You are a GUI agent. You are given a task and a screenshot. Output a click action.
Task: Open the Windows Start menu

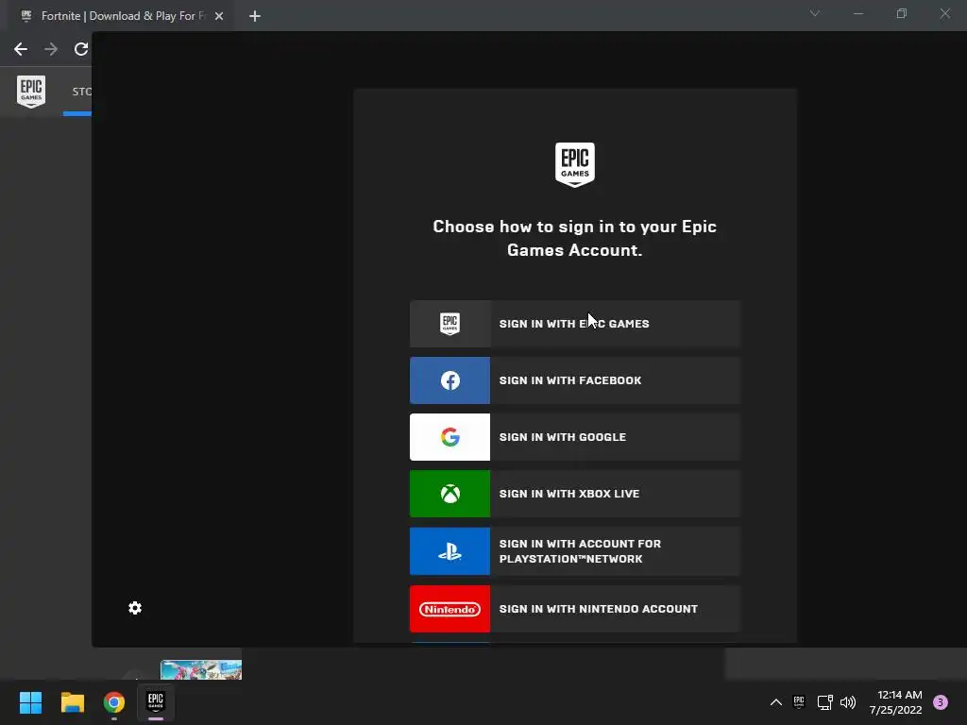(x=31, y=702)
